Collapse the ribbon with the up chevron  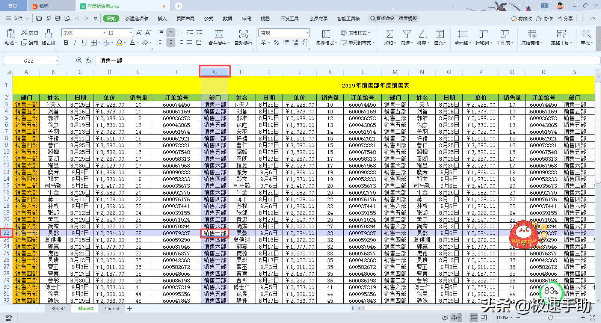(593, 18)
